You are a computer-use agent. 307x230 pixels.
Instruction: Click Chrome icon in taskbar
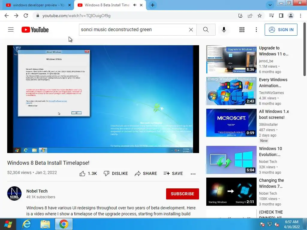(x=64, y=224)
